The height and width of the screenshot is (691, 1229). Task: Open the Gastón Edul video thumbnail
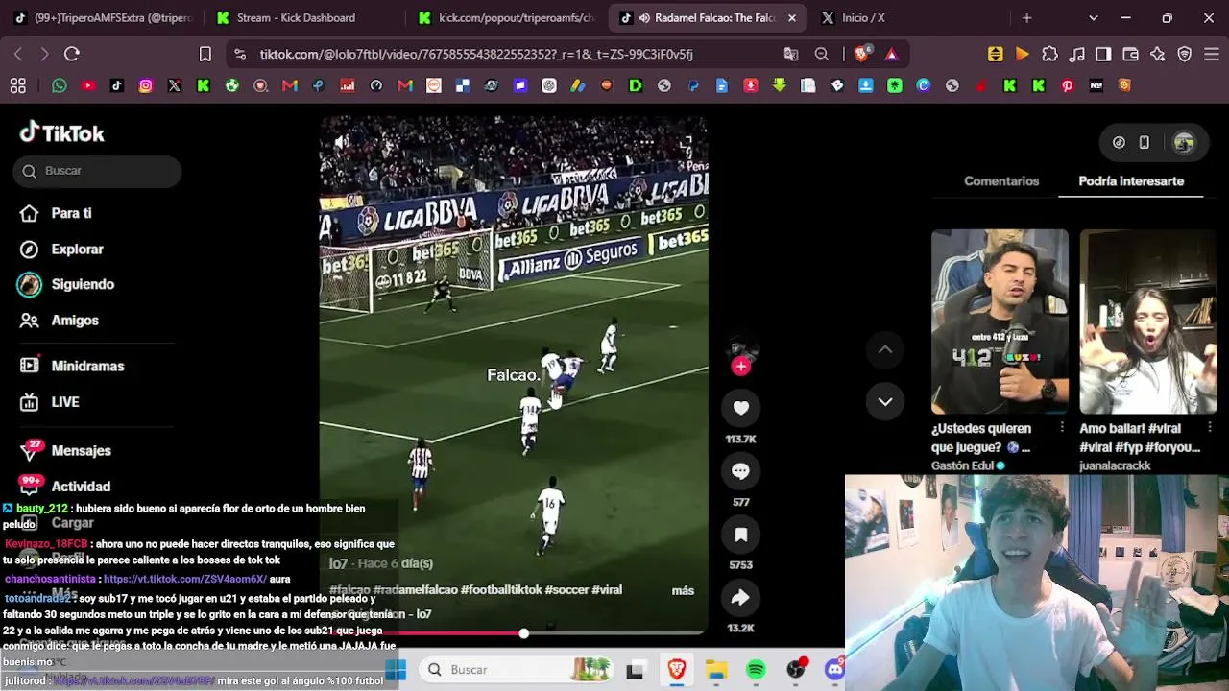pyautogui.click(x=1000, y=322)
